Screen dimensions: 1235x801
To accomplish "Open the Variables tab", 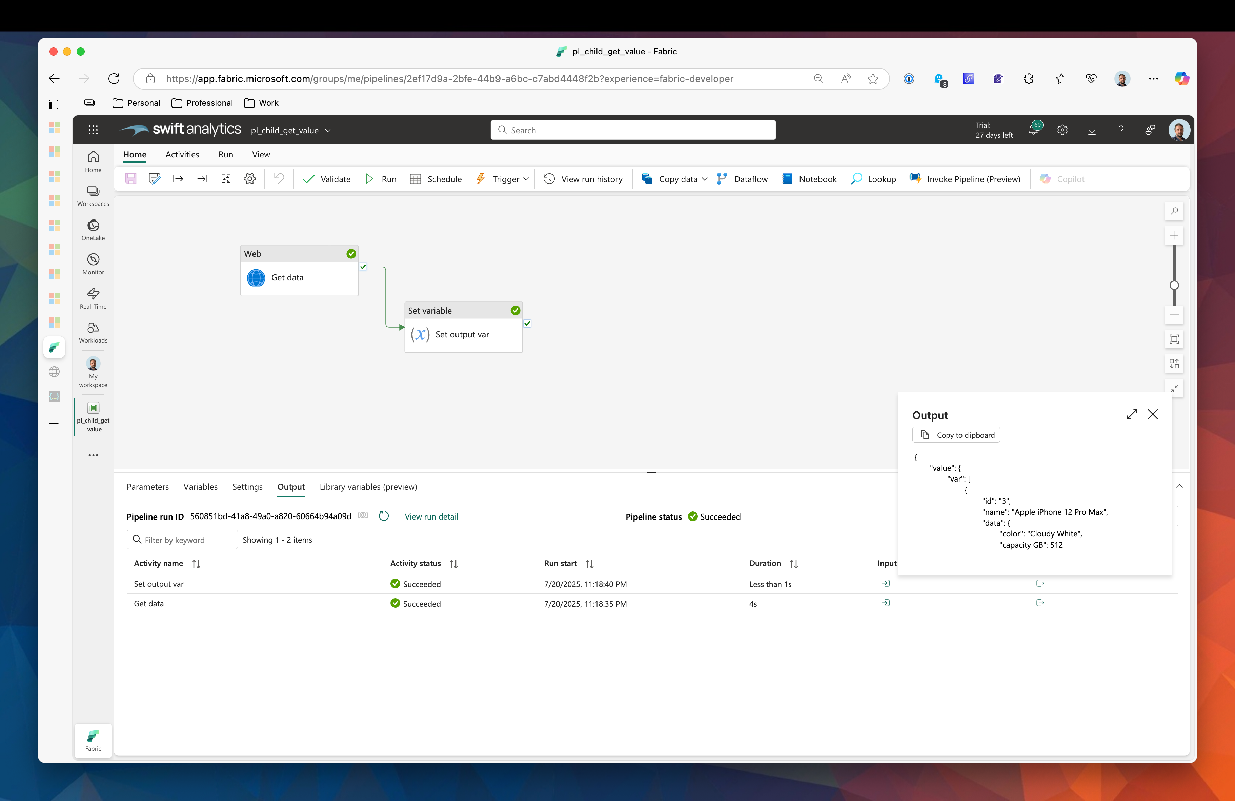I will coord(200,486).
